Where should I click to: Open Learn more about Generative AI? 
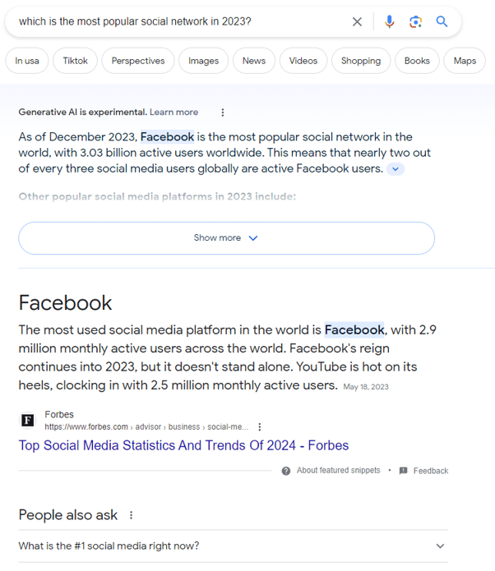pyautogui.click(x=173, y=113)
